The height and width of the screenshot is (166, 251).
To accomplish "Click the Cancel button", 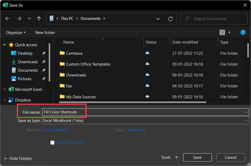I will tap(231, 157).
